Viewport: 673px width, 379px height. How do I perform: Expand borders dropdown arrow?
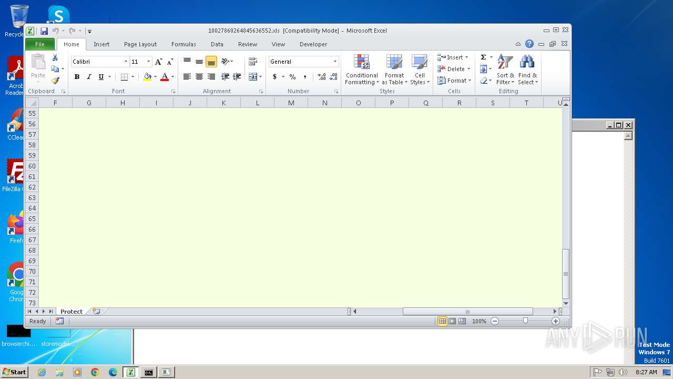tap(132, 77)
